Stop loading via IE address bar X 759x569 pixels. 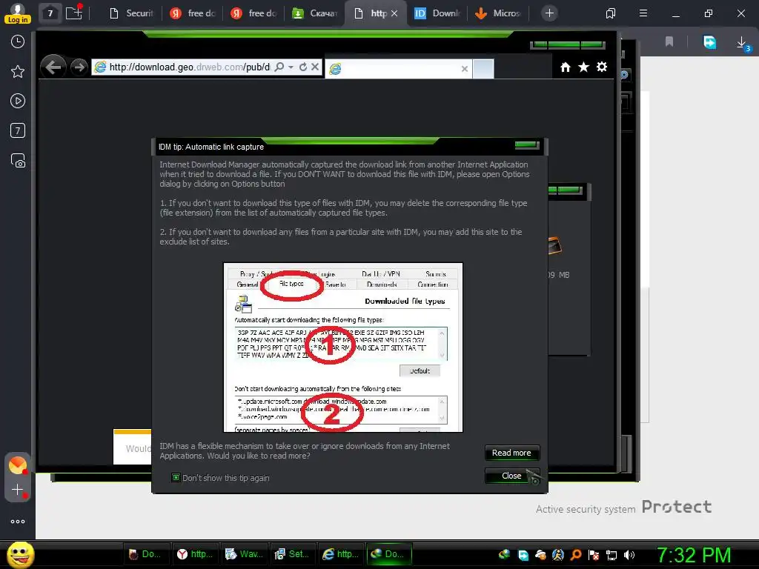click(x=315, y=67)
